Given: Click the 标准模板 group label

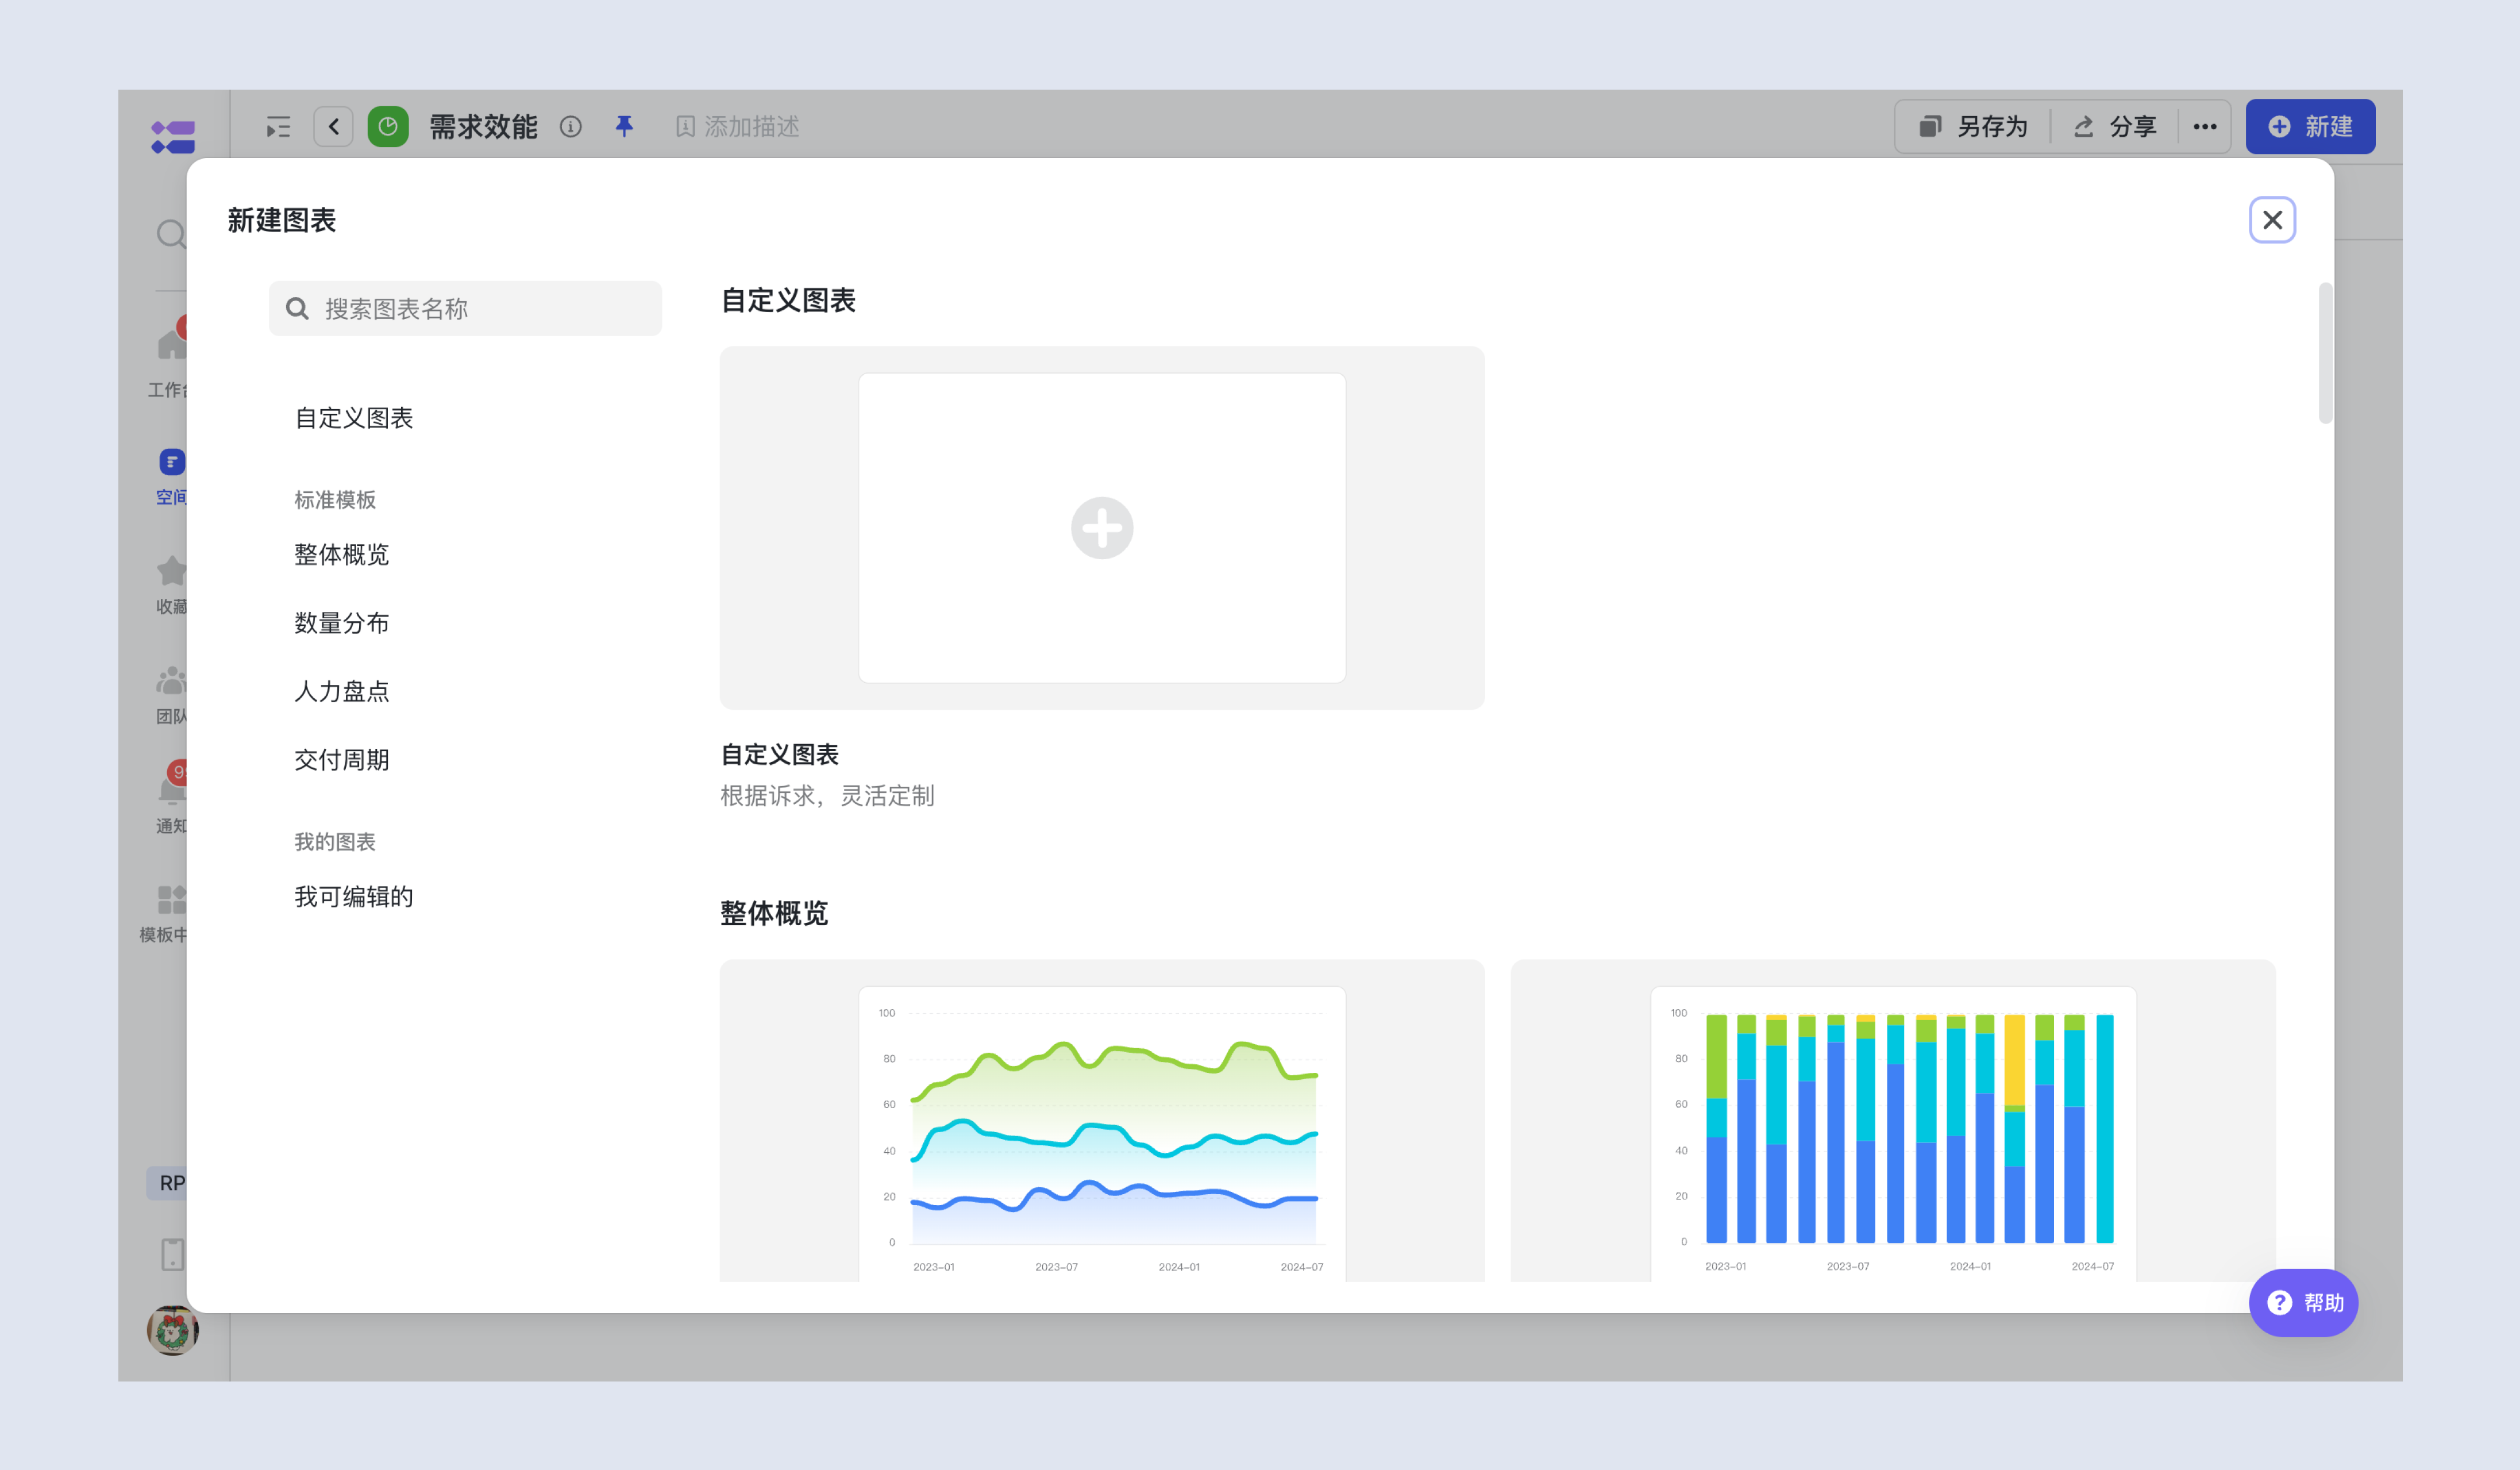Looking at the screenshot, I should click(x=335, y=500).
